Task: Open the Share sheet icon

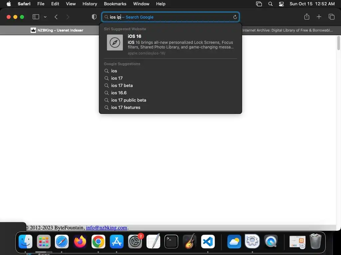Action: pyautogui.click(x=307, y=17)
